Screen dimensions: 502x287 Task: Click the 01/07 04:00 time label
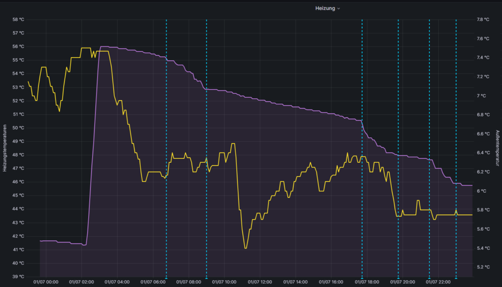pyautogui.click(x=117, y=282)
